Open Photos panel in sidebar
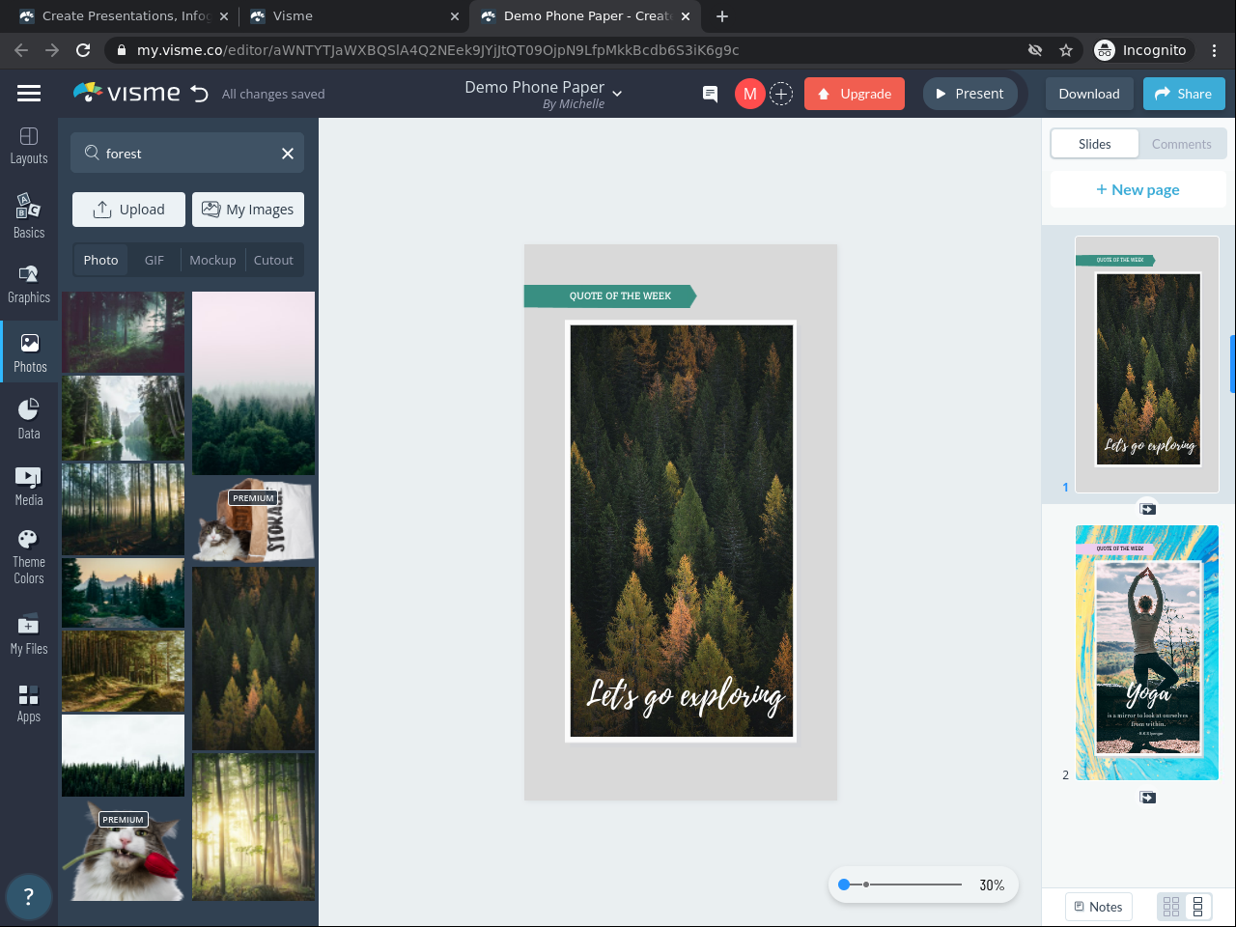Image resolution: width=1236 pixels, height=927 pixels. [x=30, y=353]
